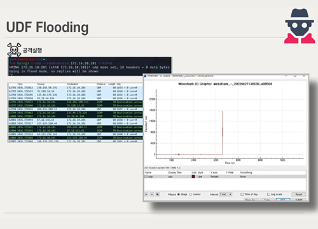Click the udp graph color swatch
The width and height of the screenshot is (318, 229).
(193, 177)
